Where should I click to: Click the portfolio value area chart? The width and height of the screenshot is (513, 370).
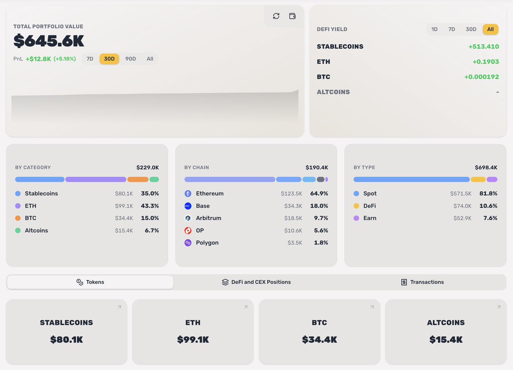pos(155,107)
